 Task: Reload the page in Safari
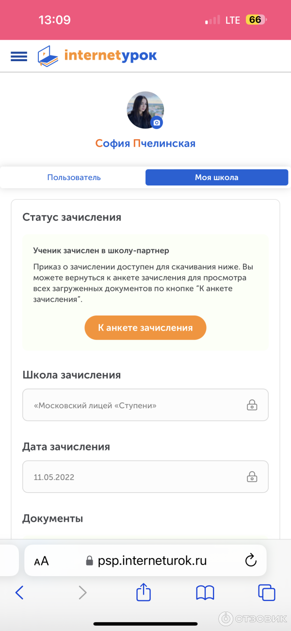(x=251, y=561)
